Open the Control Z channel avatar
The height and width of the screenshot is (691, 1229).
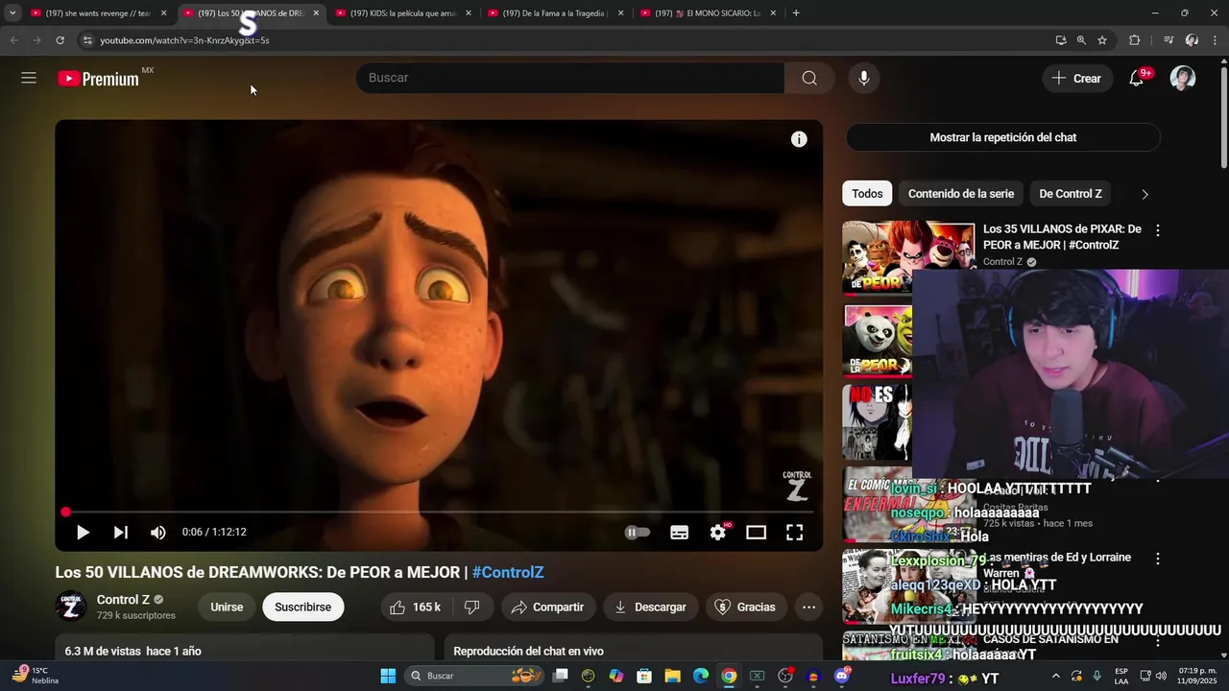point(71,607)
